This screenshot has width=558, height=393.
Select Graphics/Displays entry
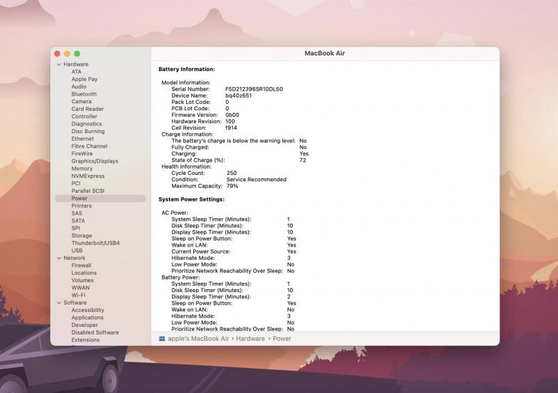[x=95, y=162]
